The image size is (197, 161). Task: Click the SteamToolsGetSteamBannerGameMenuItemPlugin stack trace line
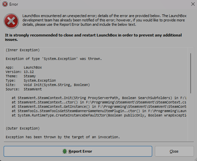(99, 111)
